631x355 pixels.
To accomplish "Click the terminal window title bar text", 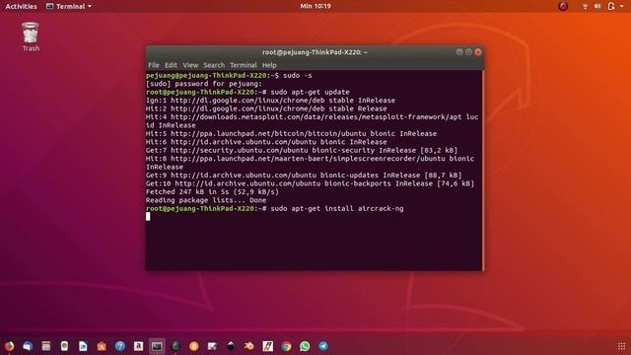I will pyautogui.click(x=315, y=52).
